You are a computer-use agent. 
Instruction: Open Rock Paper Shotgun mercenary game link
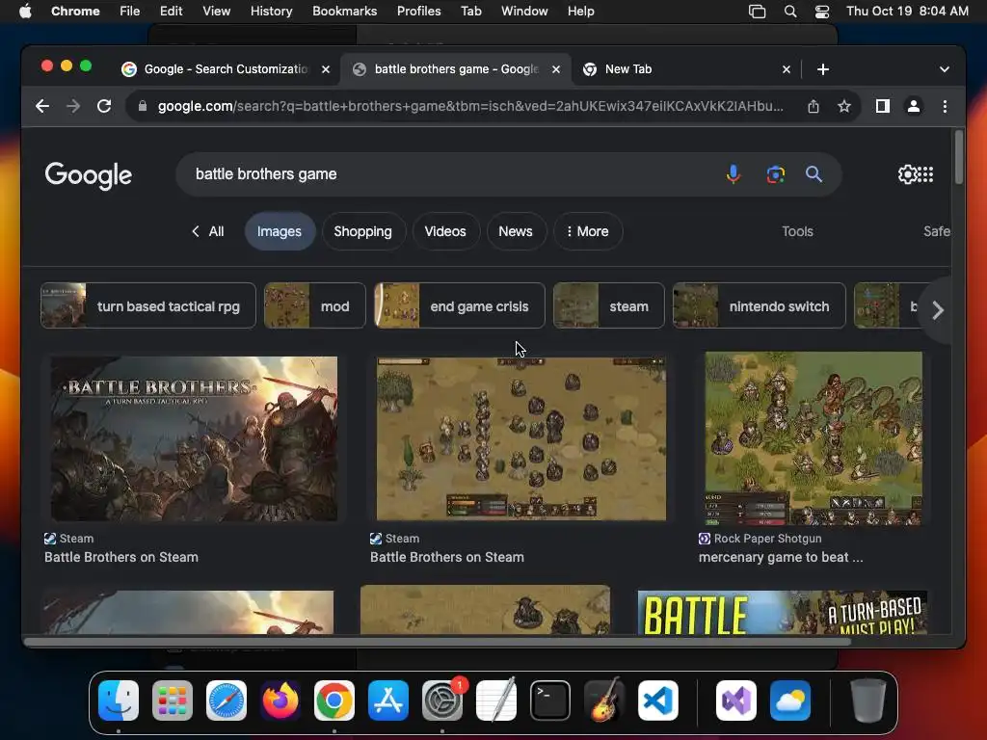coord(781,557)
